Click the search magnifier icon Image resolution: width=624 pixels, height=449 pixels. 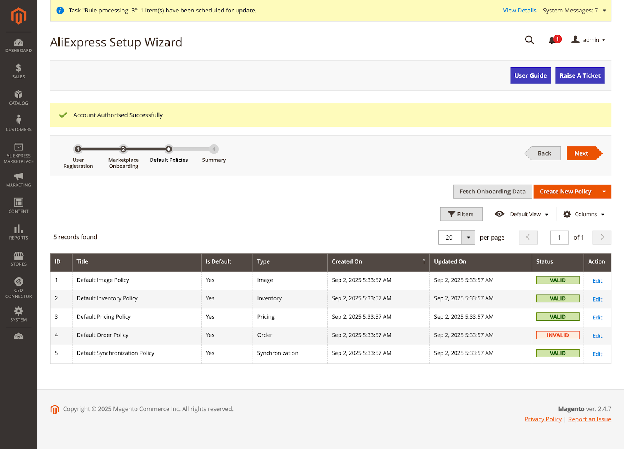click(x=529, y=40)
